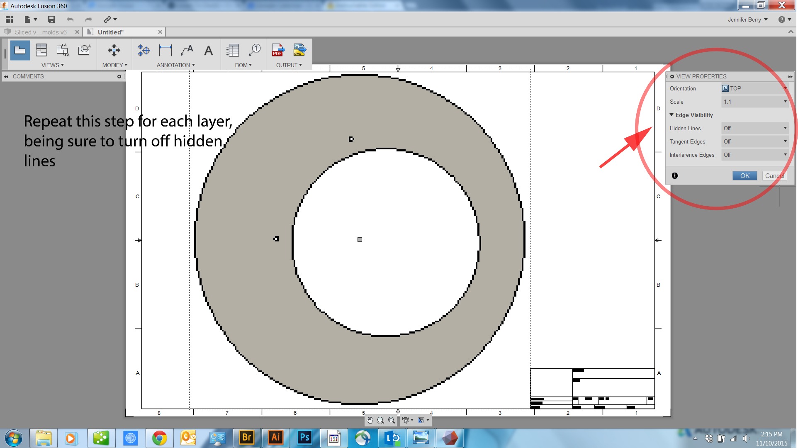Open the Hidden Lines dropdown
The height and width of the screenshot is (448, 798).
[754, 128]
